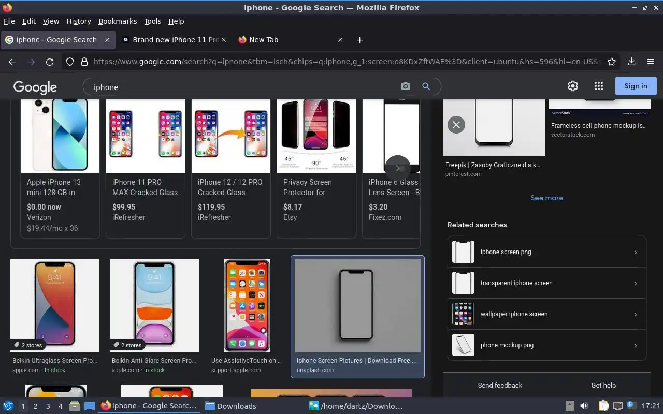Open the network tray icon
The height and width of the screenshot is (414, 663).
(x=617, y=406)
